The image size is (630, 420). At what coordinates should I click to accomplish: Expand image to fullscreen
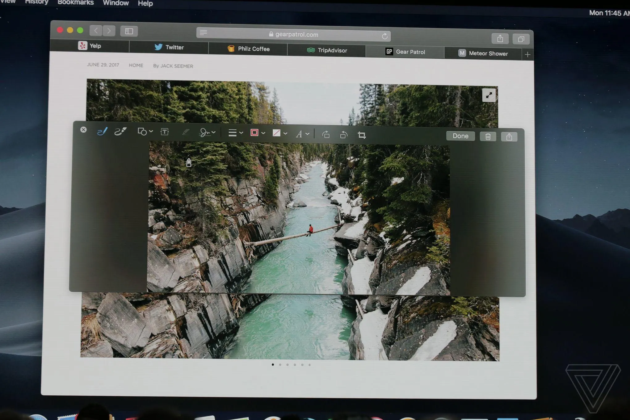[x=489, y=95]
